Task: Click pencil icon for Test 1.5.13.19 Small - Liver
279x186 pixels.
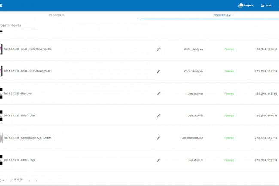Action: click(x=158, y=160)
